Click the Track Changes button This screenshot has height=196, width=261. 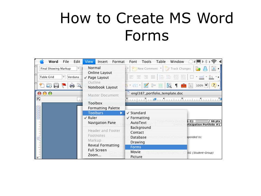pos(178,69)
